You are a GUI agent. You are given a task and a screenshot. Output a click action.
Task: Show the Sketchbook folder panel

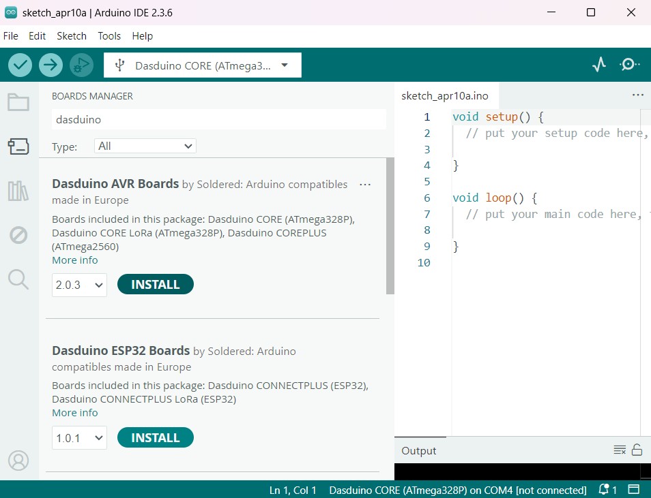coord(18,103)
